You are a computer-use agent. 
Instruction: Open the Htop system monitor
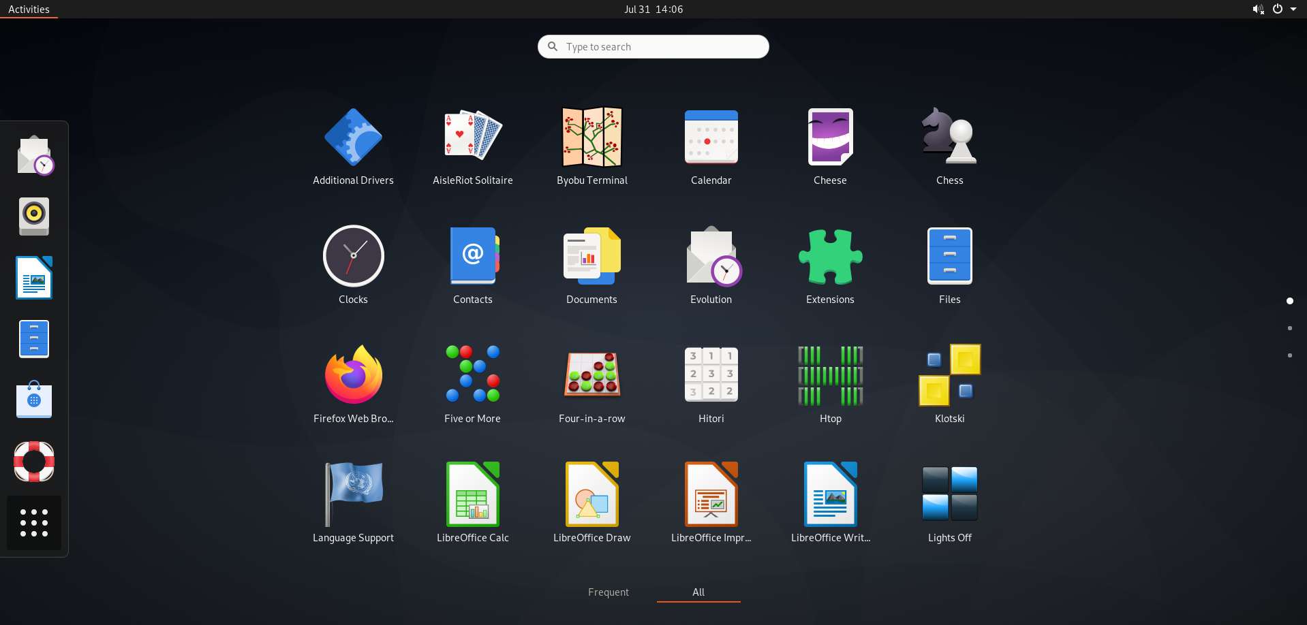pos(830,374)
